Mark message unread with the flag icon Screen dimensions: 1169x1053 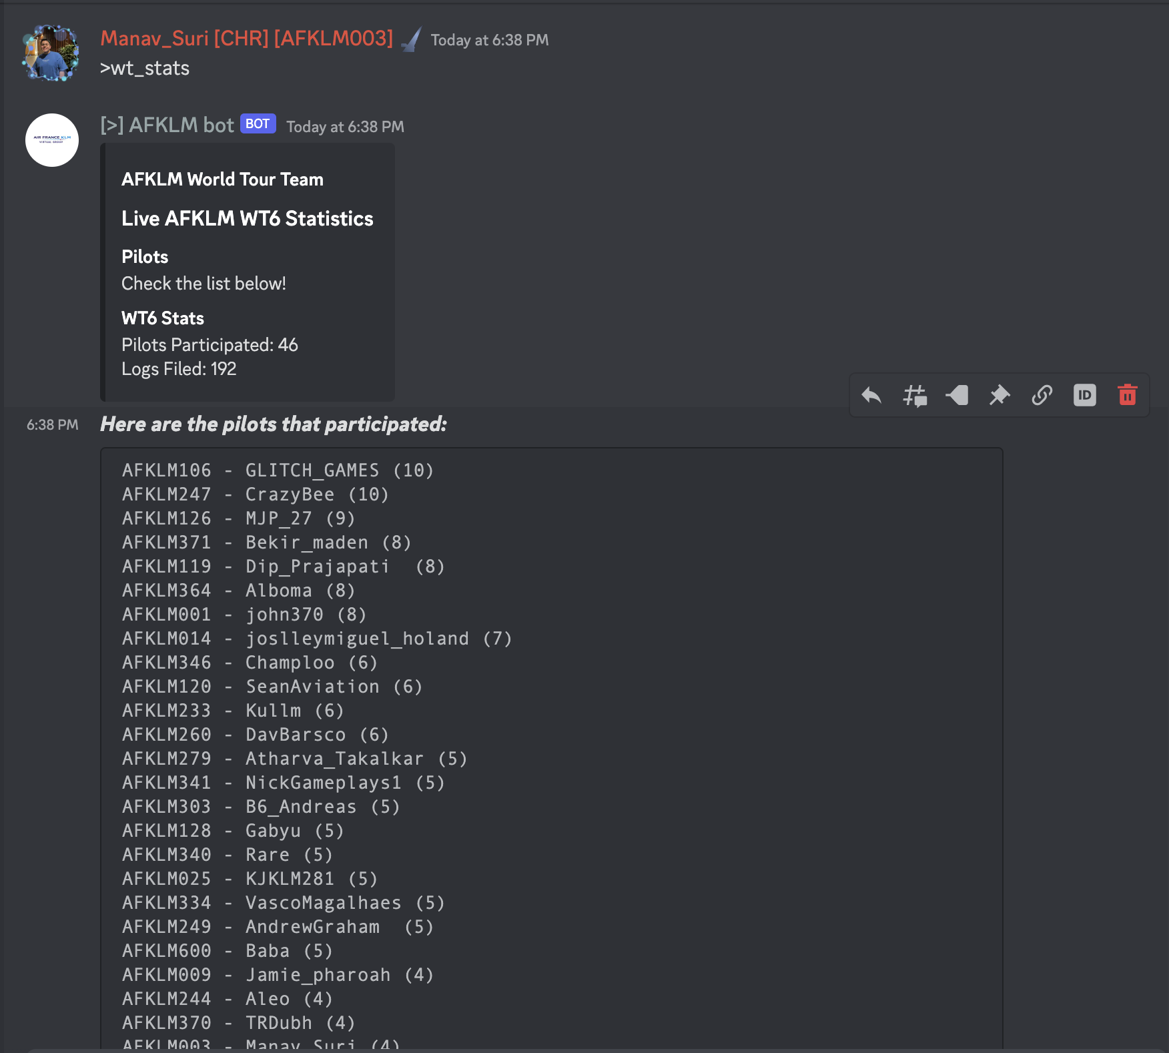(x=957, y=396)
